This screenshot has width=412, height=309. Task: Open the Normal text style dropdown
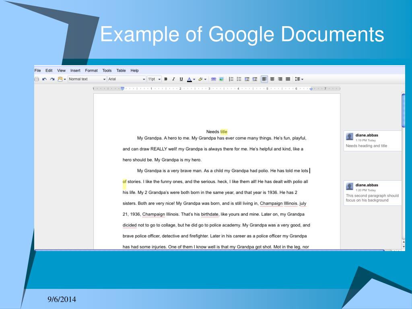[87, 79]
